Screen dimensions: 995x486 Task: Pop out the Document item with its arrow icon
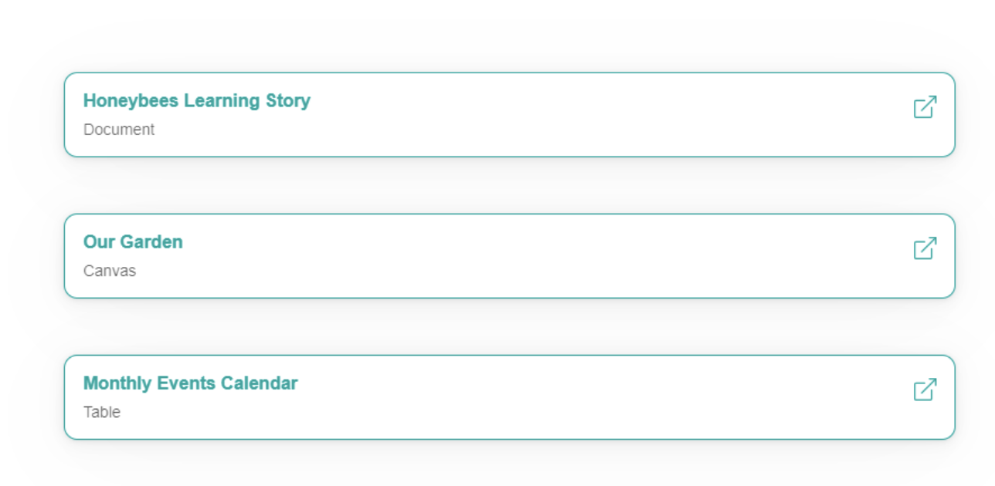click(925, 107)
